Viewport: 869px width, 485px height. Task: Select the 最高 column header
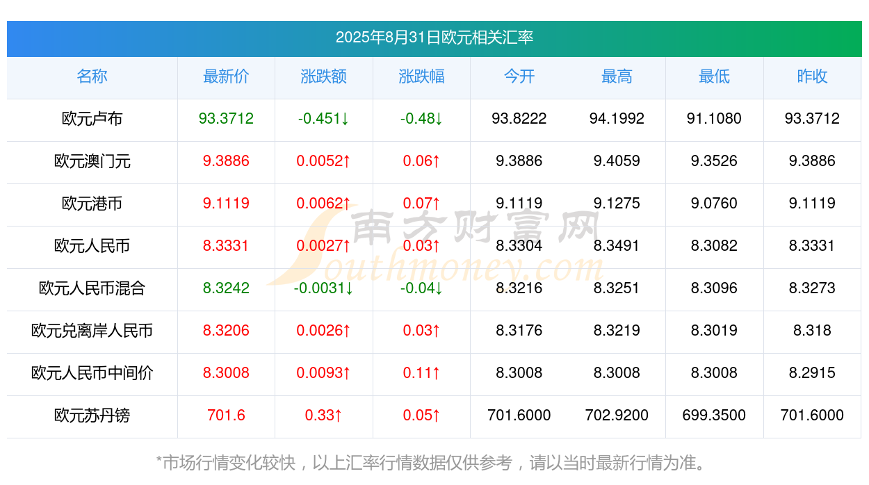coord(617,76)
